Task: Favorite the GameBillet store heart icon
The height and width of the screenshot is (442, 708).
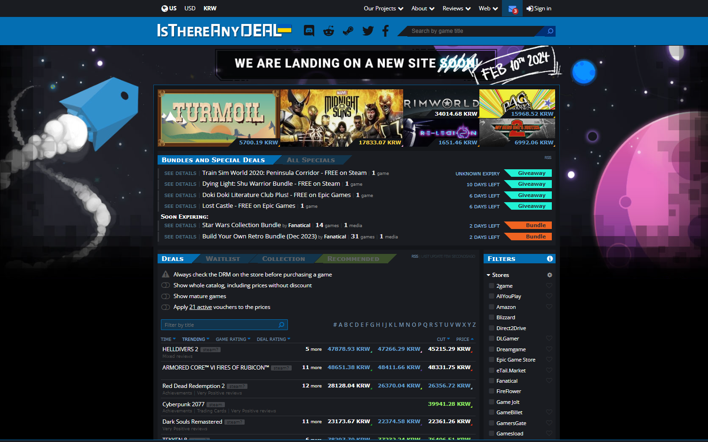Action: (x=549, y=412)
